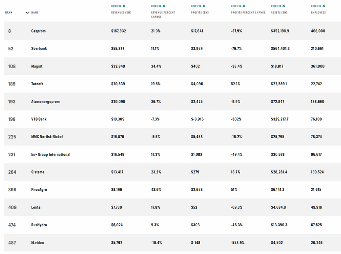The image size is (341, 254).
Task: Remove the Profits Percent Change column
Action: 238,6
